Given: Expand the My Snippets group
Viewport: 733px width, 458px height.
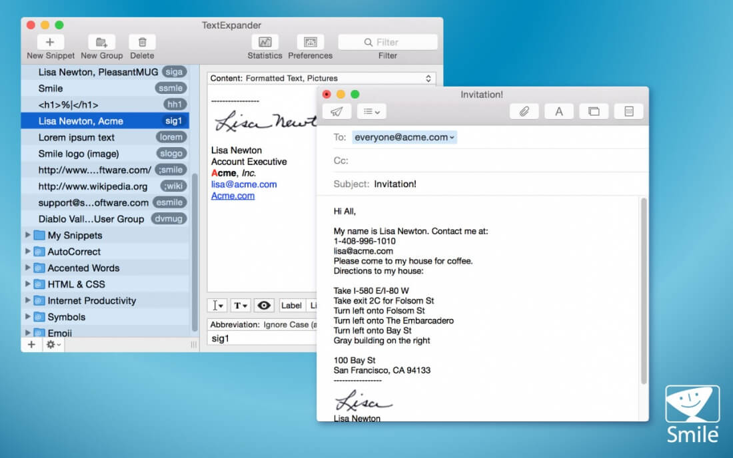Looking at the screenshot, I should (x=28, y=235).
